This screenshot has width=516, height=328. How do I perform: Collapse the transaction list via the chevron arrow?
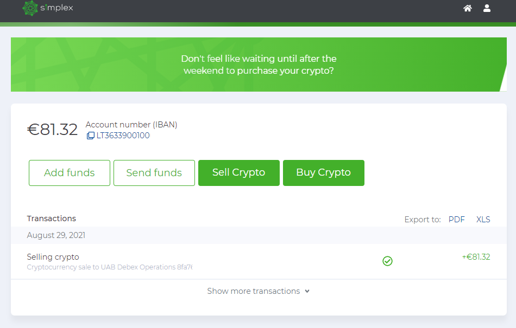point(308,291)
